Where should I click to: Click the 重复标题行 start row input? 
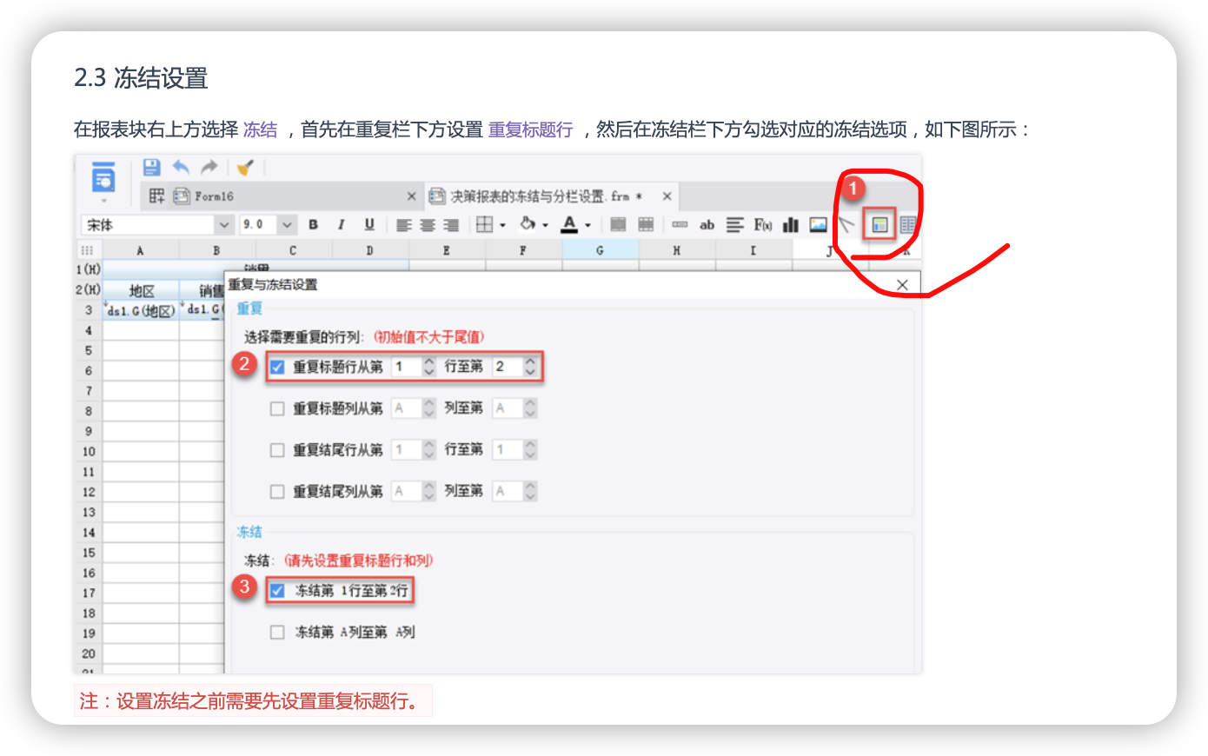(407, 367)
